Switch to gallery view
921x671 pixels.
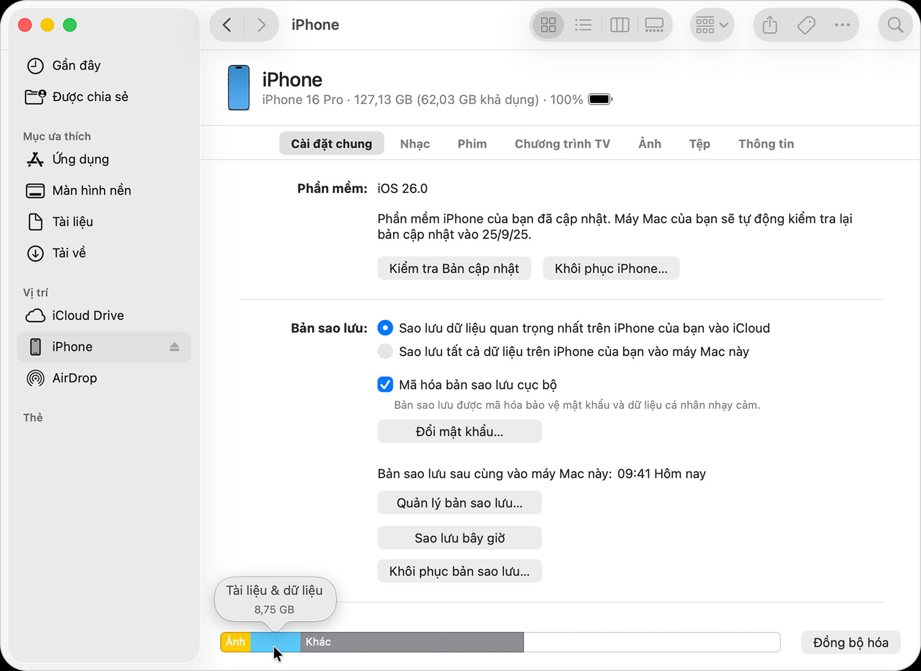(654, 25)
